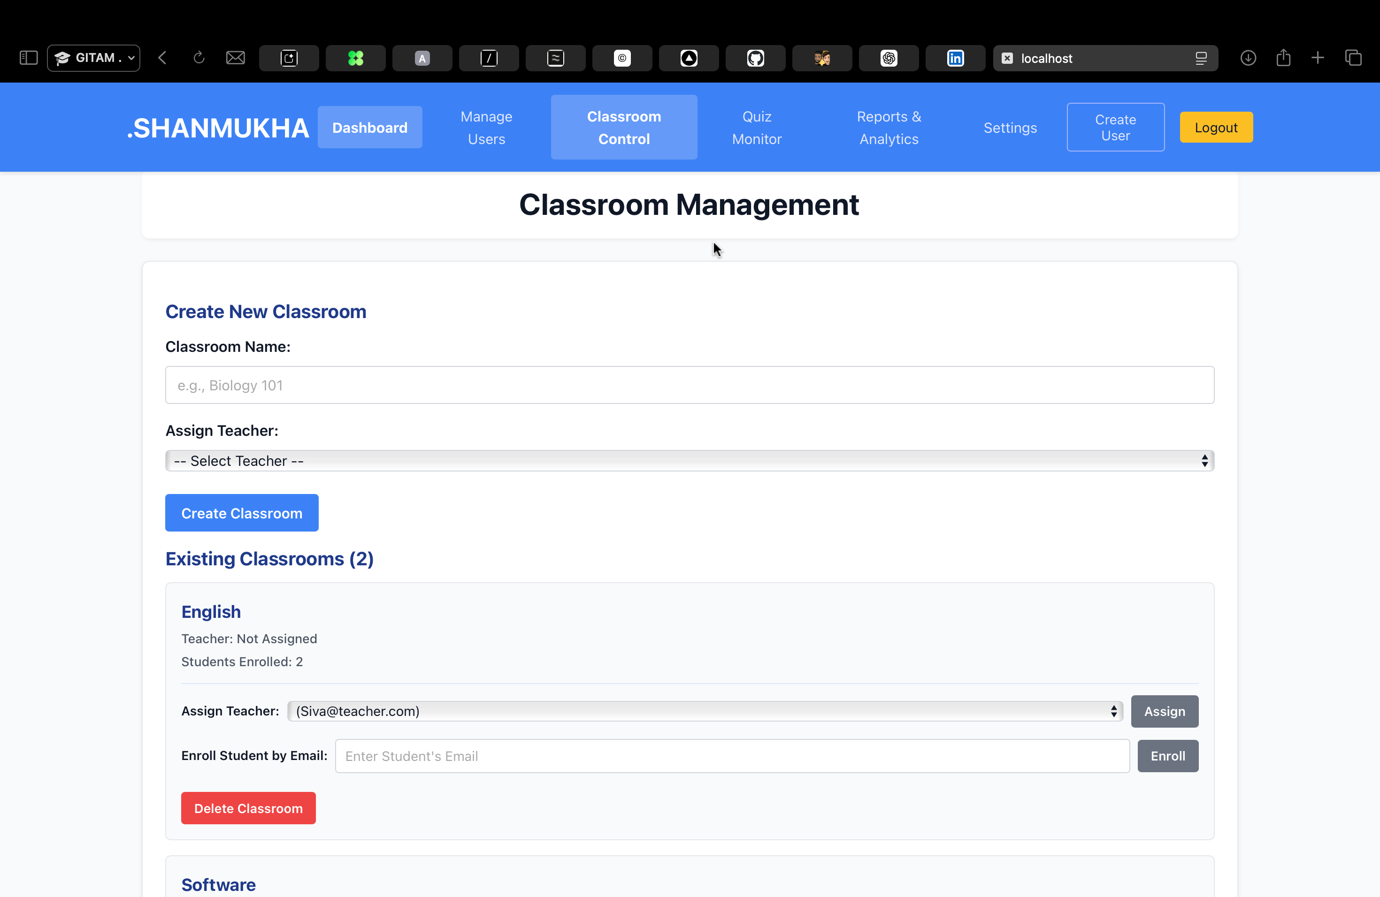
Task: Show tab overview with copy-style icon
Action: tap(1355, 58)
